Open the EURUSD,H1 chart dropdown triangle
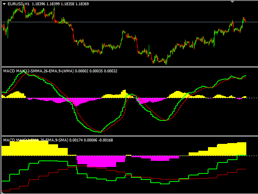The height and width of the screenshot is (194, 258). click(4, 4)
